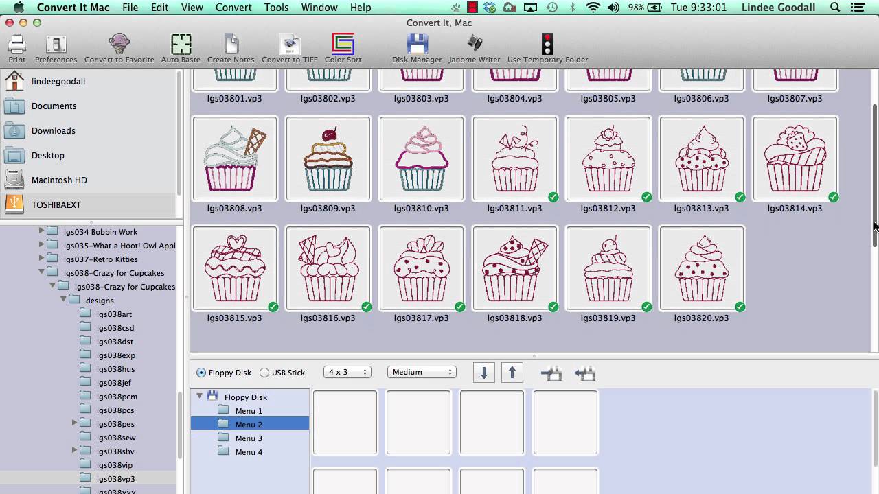This screenshot has height=494, width=879.
Task: Toggle the checkmark on lgs03811.vp3
Action: 553,197
